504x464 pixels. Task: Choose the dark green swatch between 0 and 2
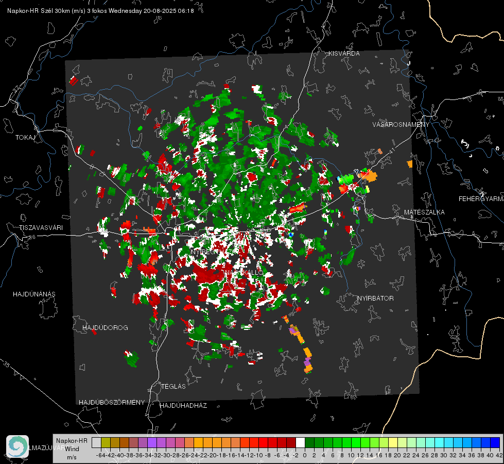pos(309,442)
